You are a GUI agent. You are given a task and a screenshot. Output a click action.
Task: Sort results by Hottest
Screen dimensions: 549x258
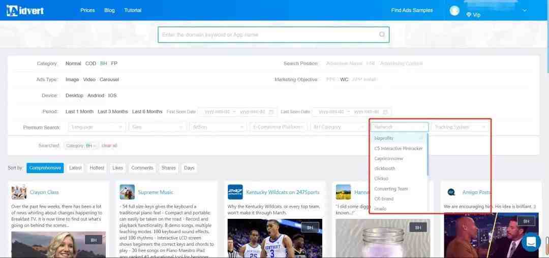[x=97, y=168]
